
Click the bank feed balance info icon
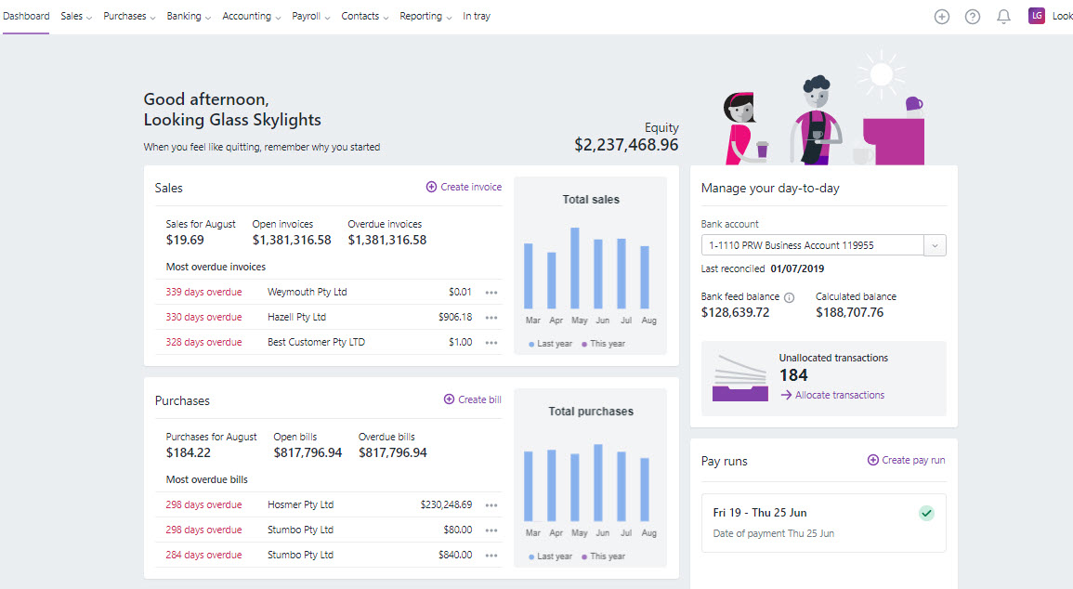789,297
